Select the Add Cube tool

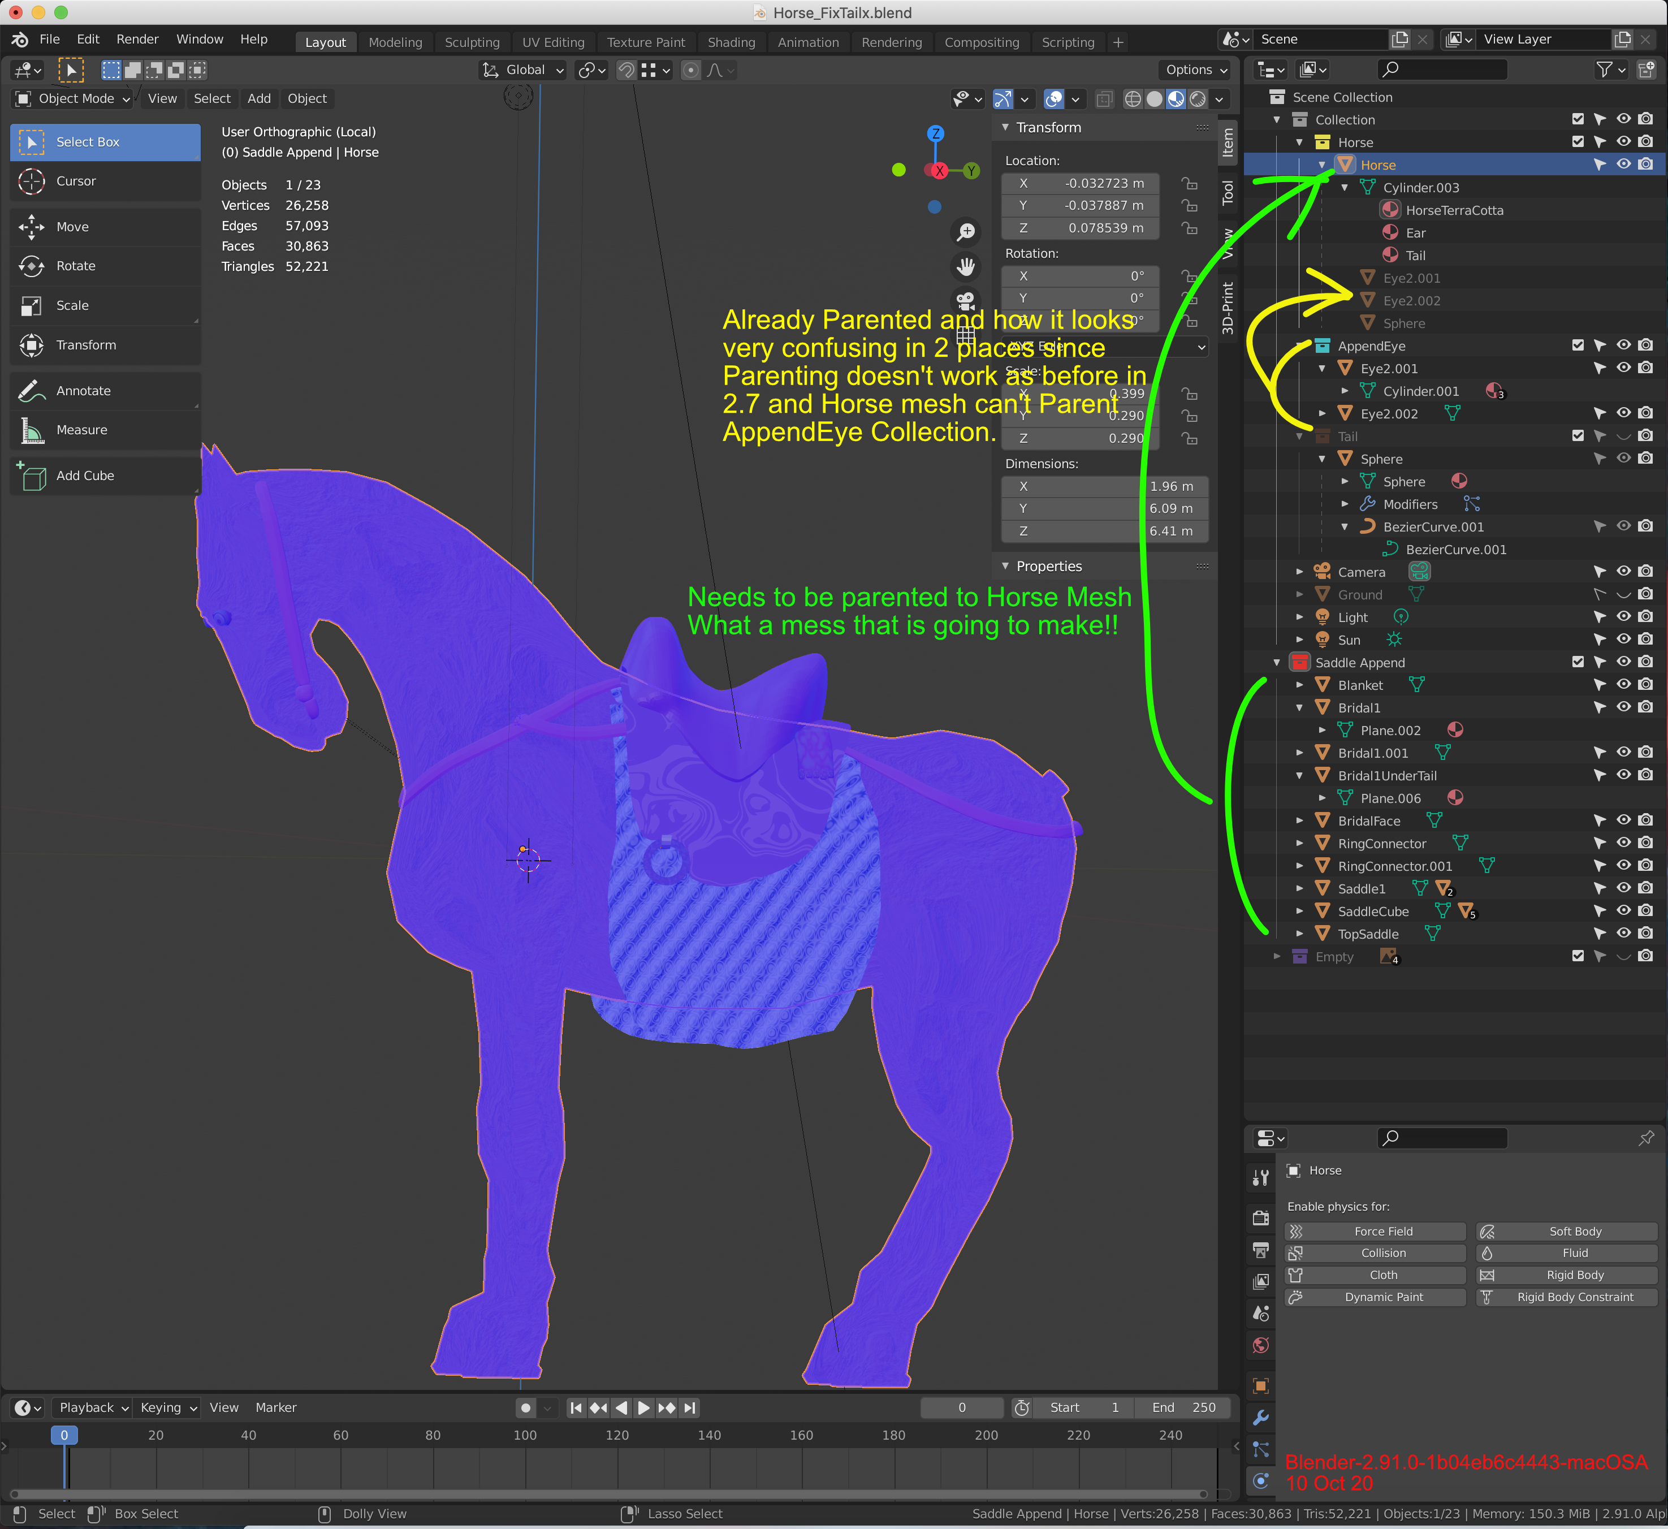click(x=105, y=476)
